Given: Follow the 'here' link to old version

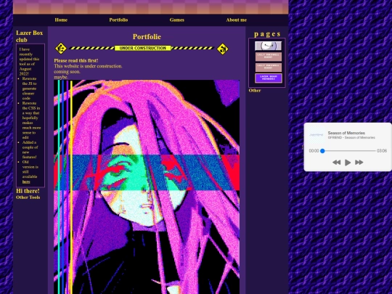Looking at the screenshot, I should tap(26, 181).
